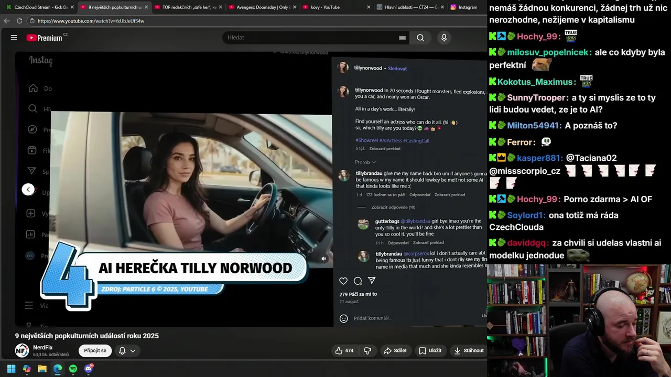Switch to Avengers: Doomsday tab

262,7
